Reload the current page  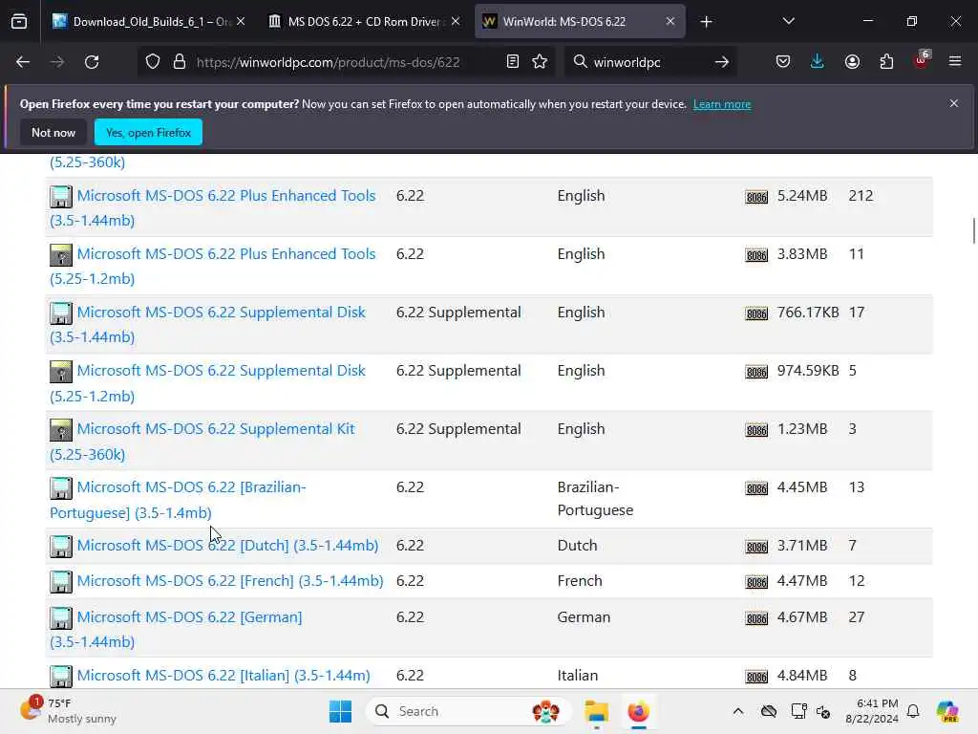pos(92,62)
